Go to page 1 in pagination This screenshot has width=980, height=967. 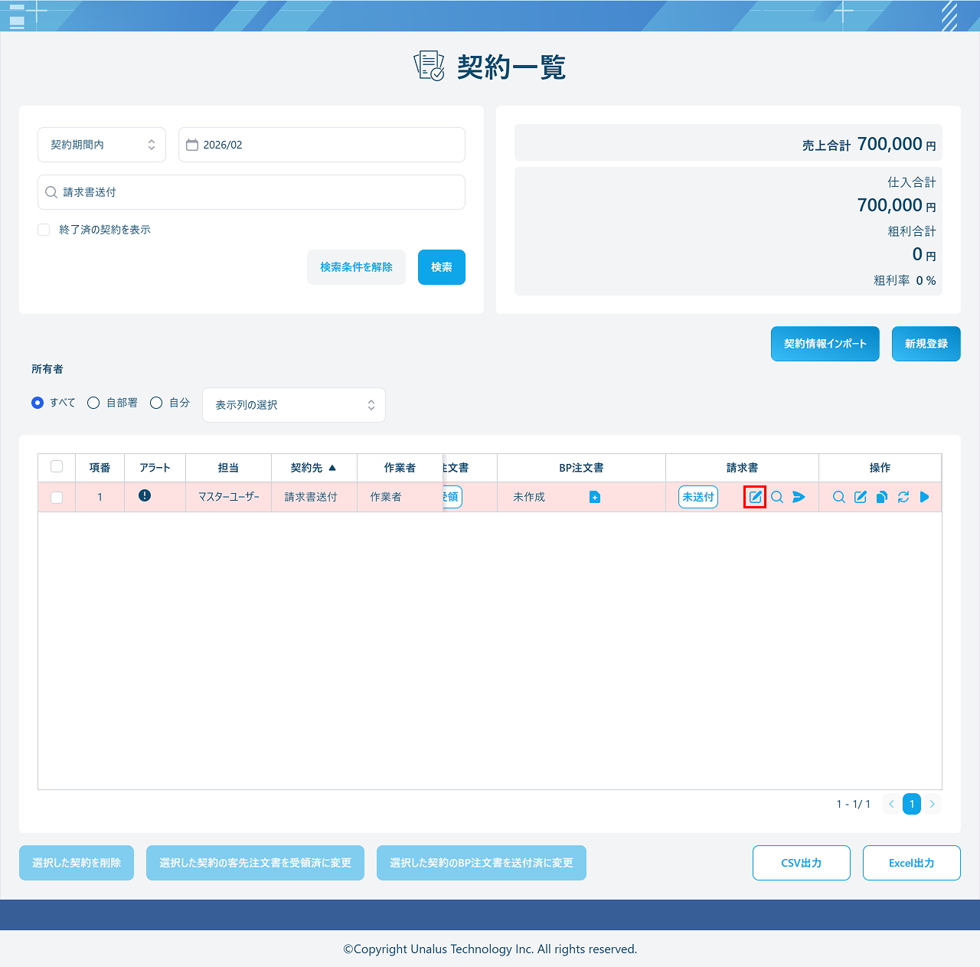click(x=912, y=804)
